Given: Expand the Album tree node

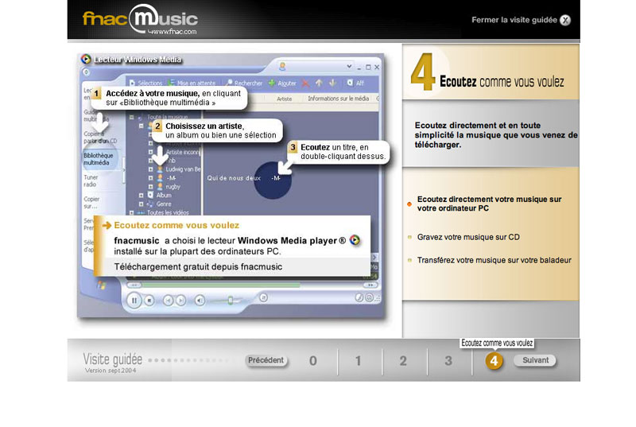Looking at the screenshot, I should [142, 195].
